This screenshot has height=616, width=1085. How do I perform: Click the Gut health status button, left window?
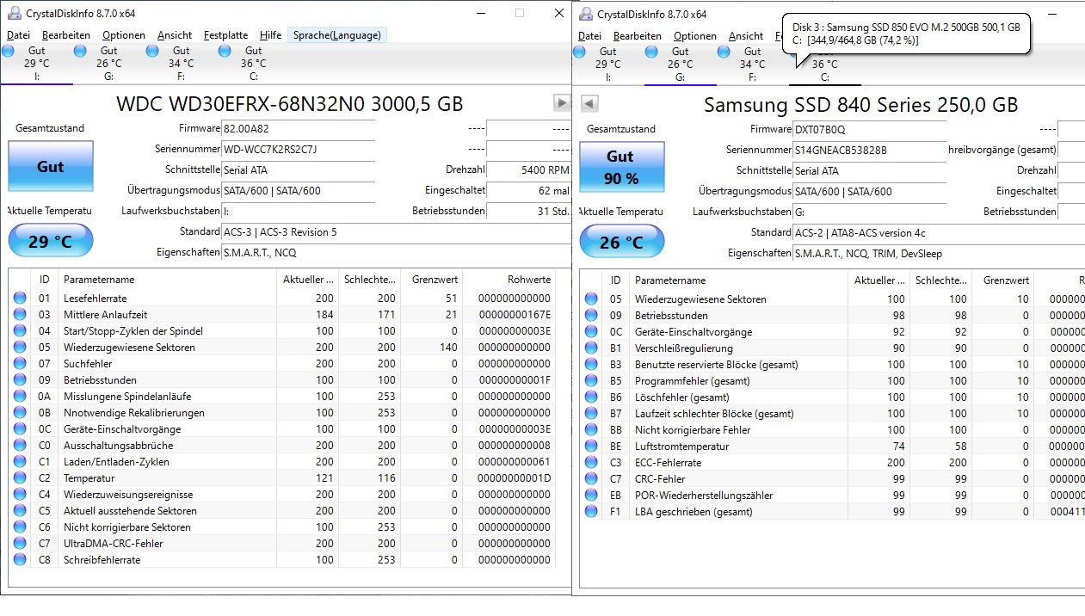point(50,166)
